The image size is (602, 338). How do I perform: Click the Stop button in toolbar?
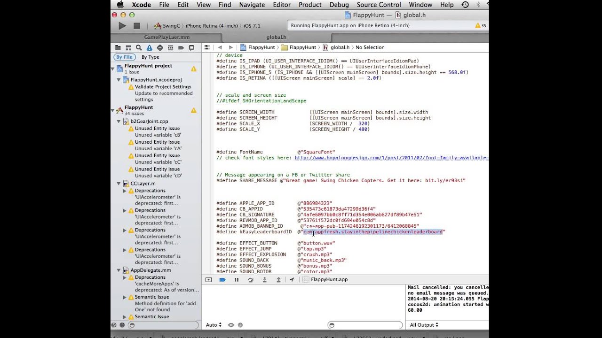[137, 26]
